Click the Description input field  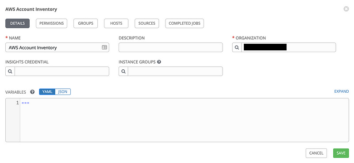tap(171, 47)
